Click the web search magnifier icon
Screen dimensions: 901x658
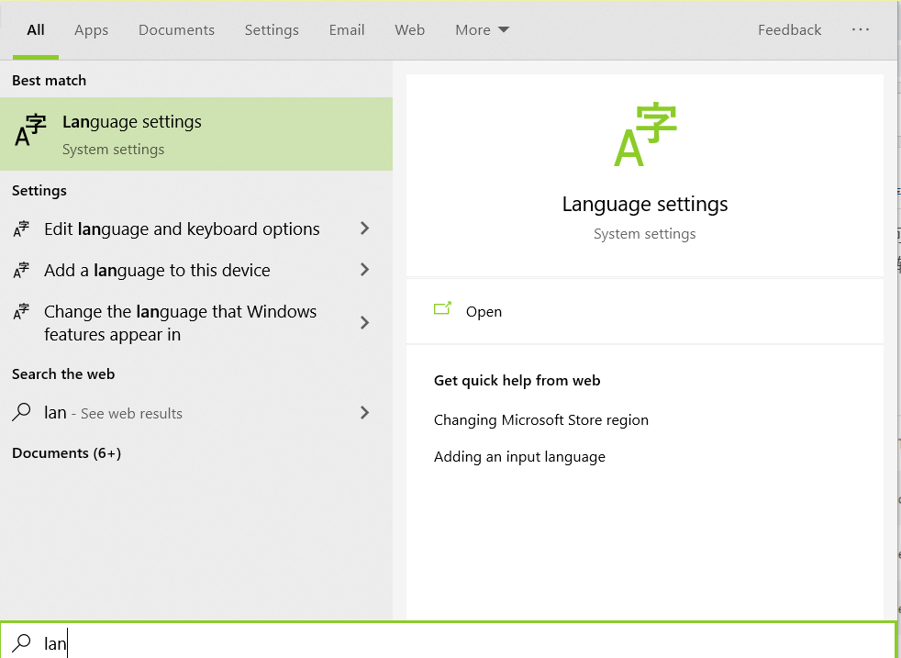pyautogui.click(x=21, y=412)
